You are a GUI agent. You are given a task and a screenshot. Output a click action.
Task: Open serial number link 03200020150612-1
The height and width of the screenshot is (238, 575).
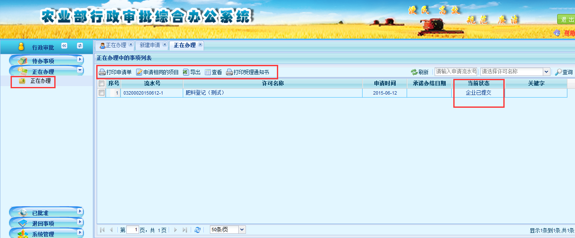pyautogui.click(x=143, y=93)
